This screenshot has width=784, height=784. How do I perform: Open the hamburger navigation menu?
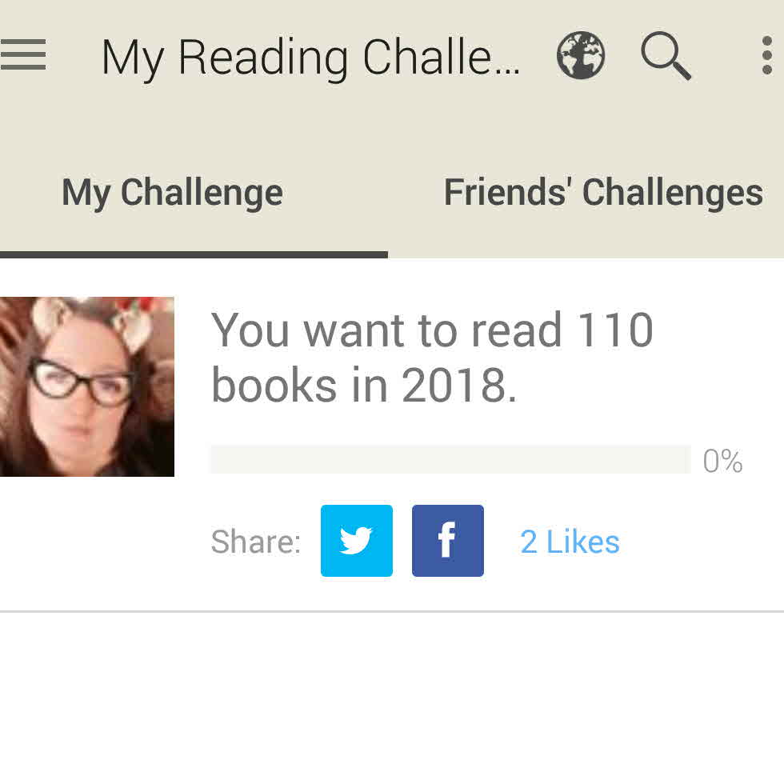22,56
